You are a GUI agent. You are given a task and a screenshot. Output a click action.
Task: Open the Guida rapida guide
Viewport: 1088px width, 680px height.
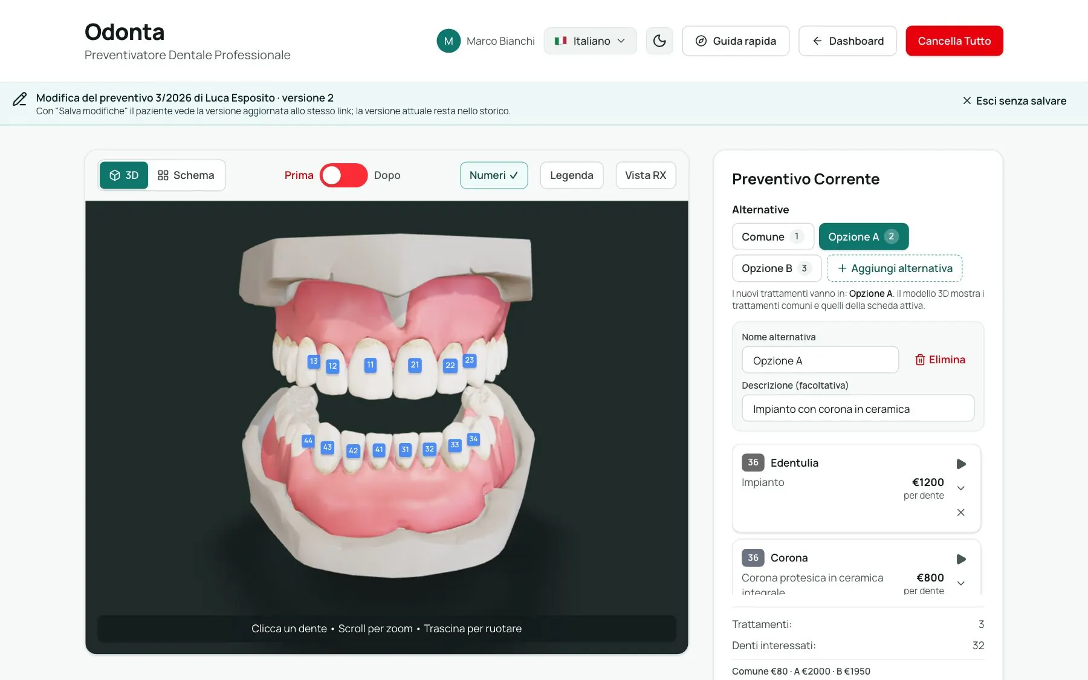click(736, 41)
